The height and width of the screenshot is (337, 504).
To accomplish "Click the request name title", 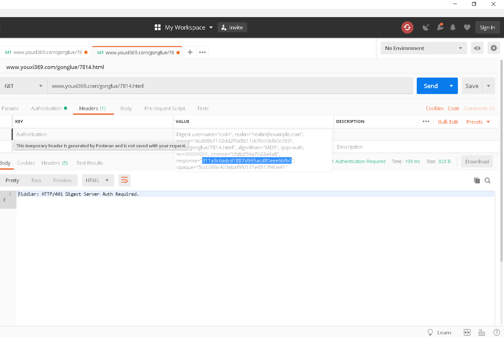I will tap(55, 67).
